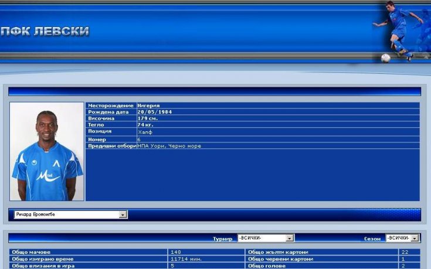Click the arrow of the Сезон combo box
Screen dimensions: 431x269
click(415, 238)
